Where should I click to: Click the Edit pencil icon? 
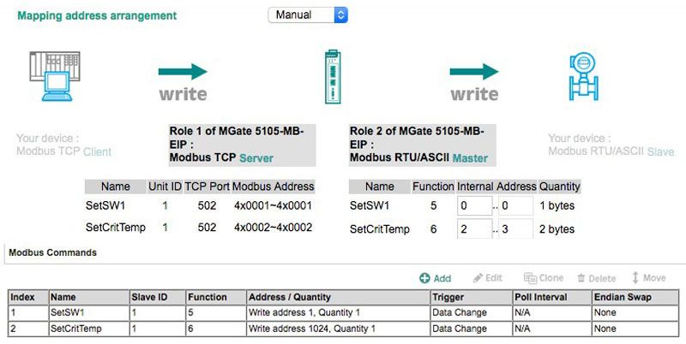point(478,277)
